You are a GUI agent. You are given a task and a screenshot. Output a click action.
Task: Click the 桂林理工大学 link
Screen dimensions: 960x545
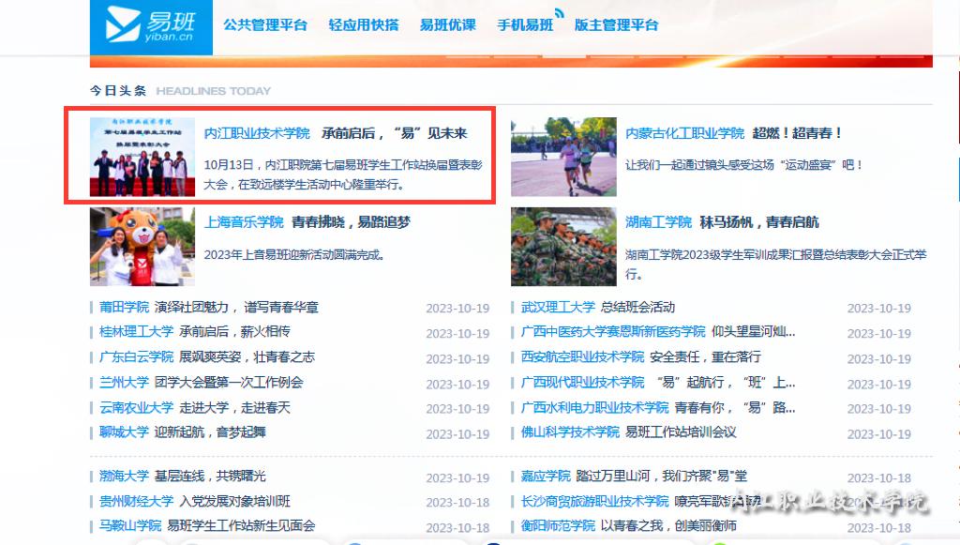137,332
